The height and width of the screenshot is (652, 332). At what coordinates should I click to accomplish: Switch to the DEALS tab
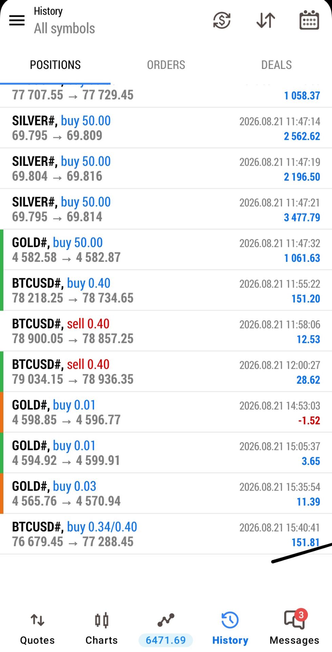[x=276, y=65]
